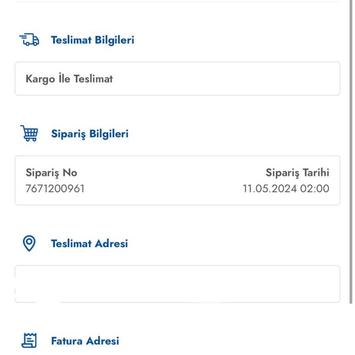Open the Teslimat Bilgileri section heading
The width and height of the screenshot is (355, 355).
pos(92,40)
